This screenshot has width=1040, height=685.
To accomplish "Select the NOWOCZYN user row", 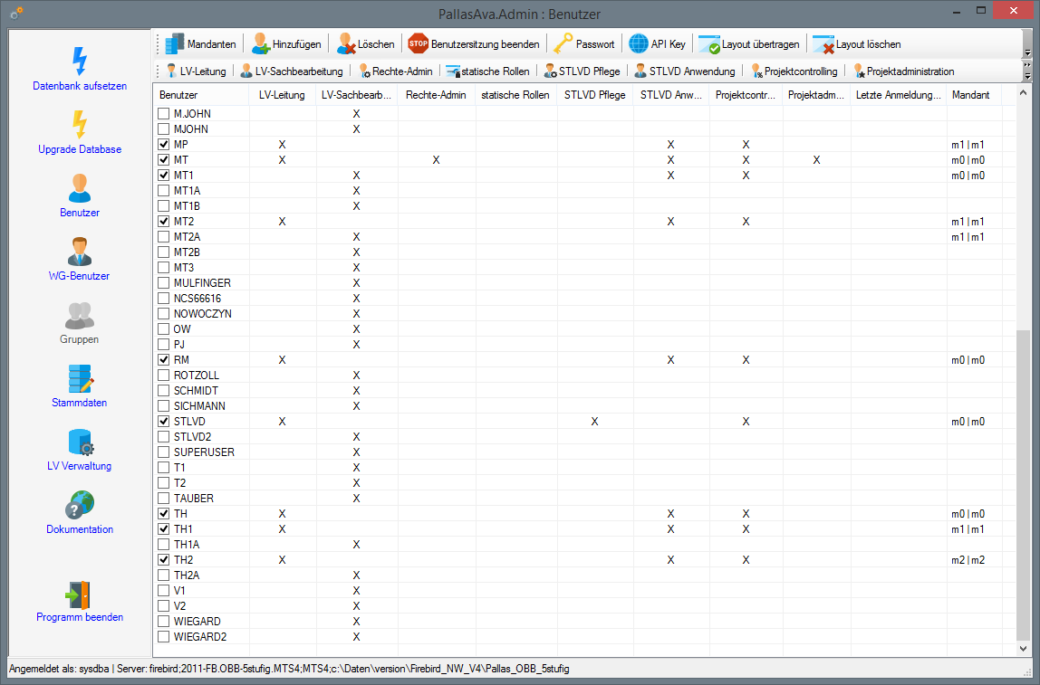I will coord(583,314).
